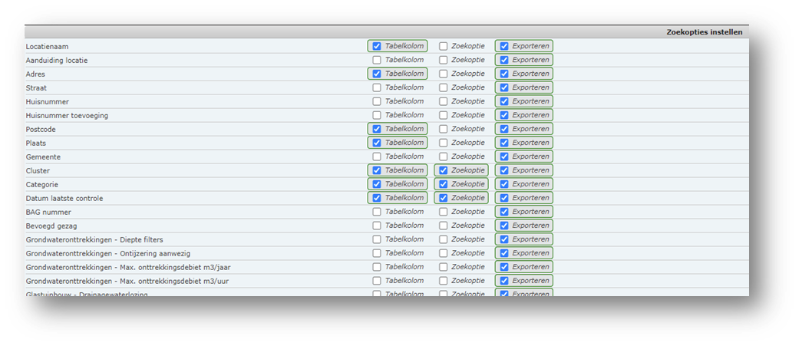Image resolution: width=799 pixels, height=346 pixels.
Task: Disable Exporteren for Adres row
Action: [504, 74]
